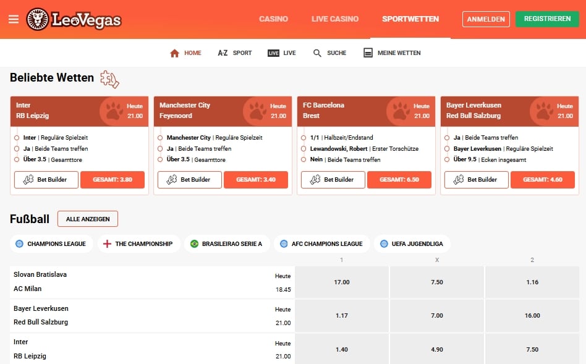
Task: Click the Champions League globe icon
Action: click(19, 243)
